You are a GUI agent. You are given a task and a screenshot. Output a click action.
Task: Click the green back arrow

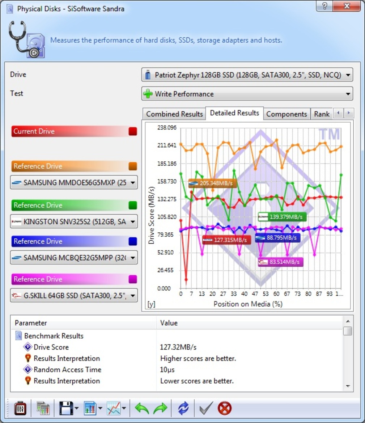pyautogui.click(x=142, y=408)
